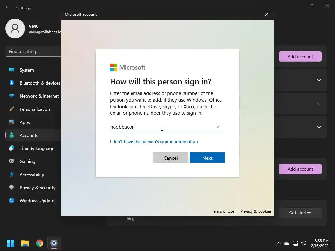Click the Gaming controller icon
This screenshot has height=251, width=335.
pyautogui.click(x=12, y=161)
